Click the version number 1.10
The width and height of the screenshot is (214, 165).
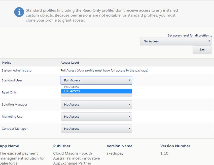point(164,153)
